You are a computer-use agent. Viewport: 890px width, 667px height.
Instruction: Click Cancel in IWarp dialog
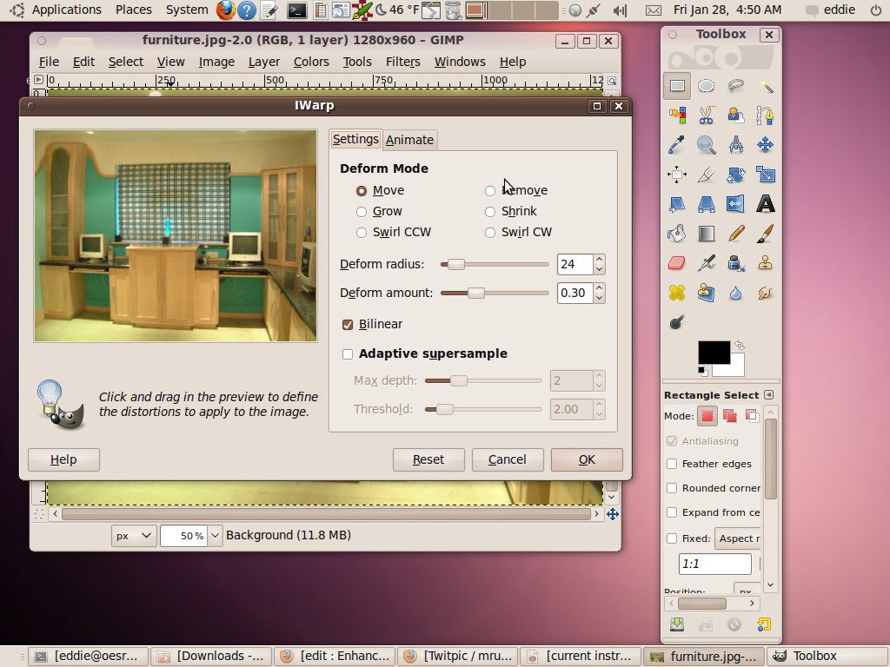(x=508, y=460)
